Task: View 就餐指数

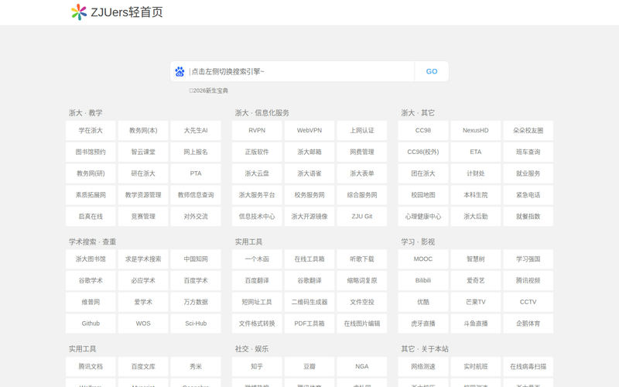Action: click(x=528, y=217)
